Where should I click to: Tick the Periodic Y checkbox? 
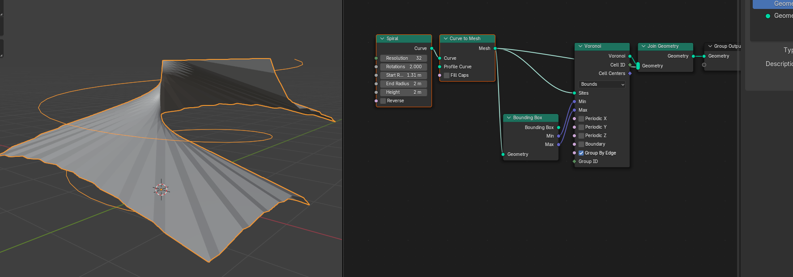point(581,127)
